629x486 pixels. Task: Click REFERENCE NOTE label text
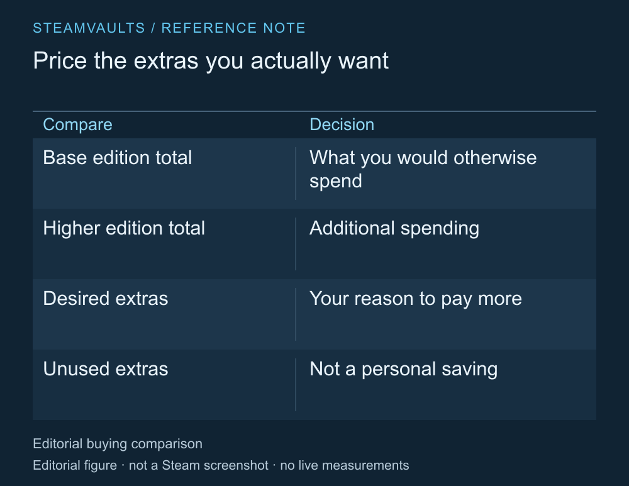(233, 28)
